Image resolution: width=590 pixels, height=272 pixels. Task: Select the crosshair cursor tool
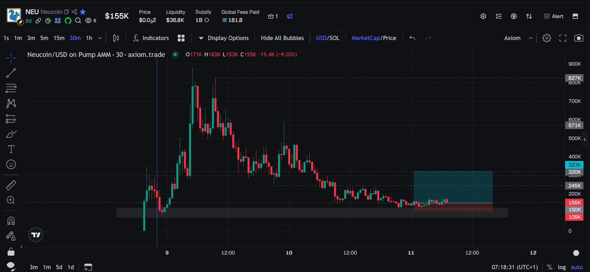coord(11,57)
